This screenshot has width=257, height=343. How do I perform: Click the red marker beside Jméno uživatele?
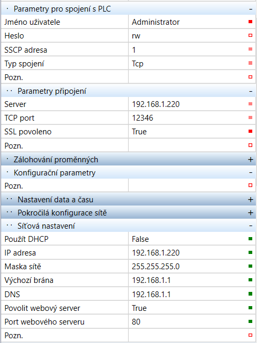(251, 22)
